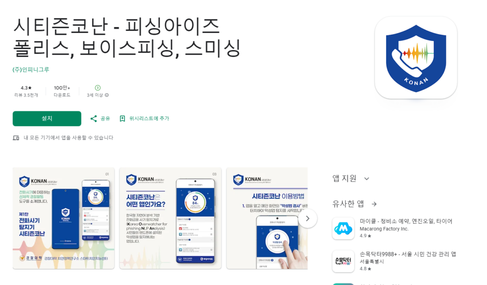Click the share icon next to 공유
The height and width of the screenshot is (285, 487).
click(94, 118)
